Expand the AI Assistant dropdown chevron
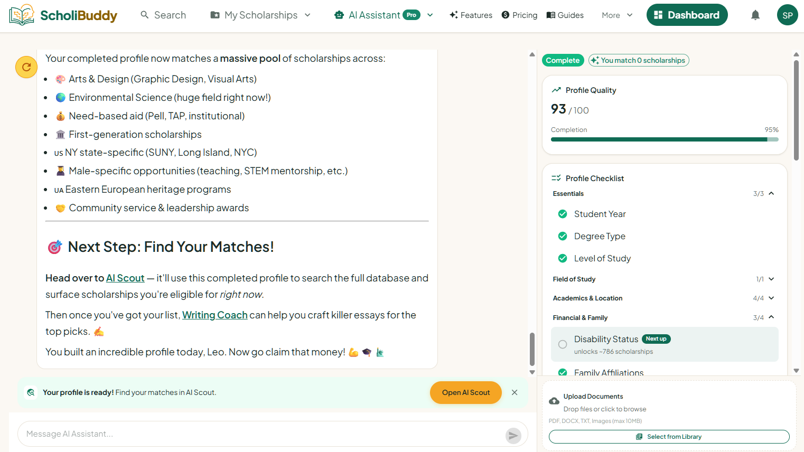 (x=430, y=15)
